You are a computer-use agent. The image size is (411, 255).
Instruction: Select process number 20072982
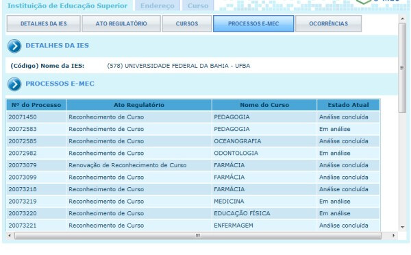(23, 154)
